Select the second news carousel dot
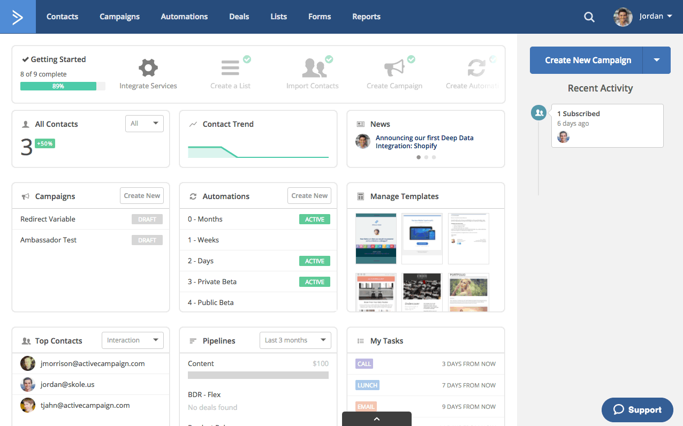The width and height of the screenshot is (683, 426). [426, 157]
